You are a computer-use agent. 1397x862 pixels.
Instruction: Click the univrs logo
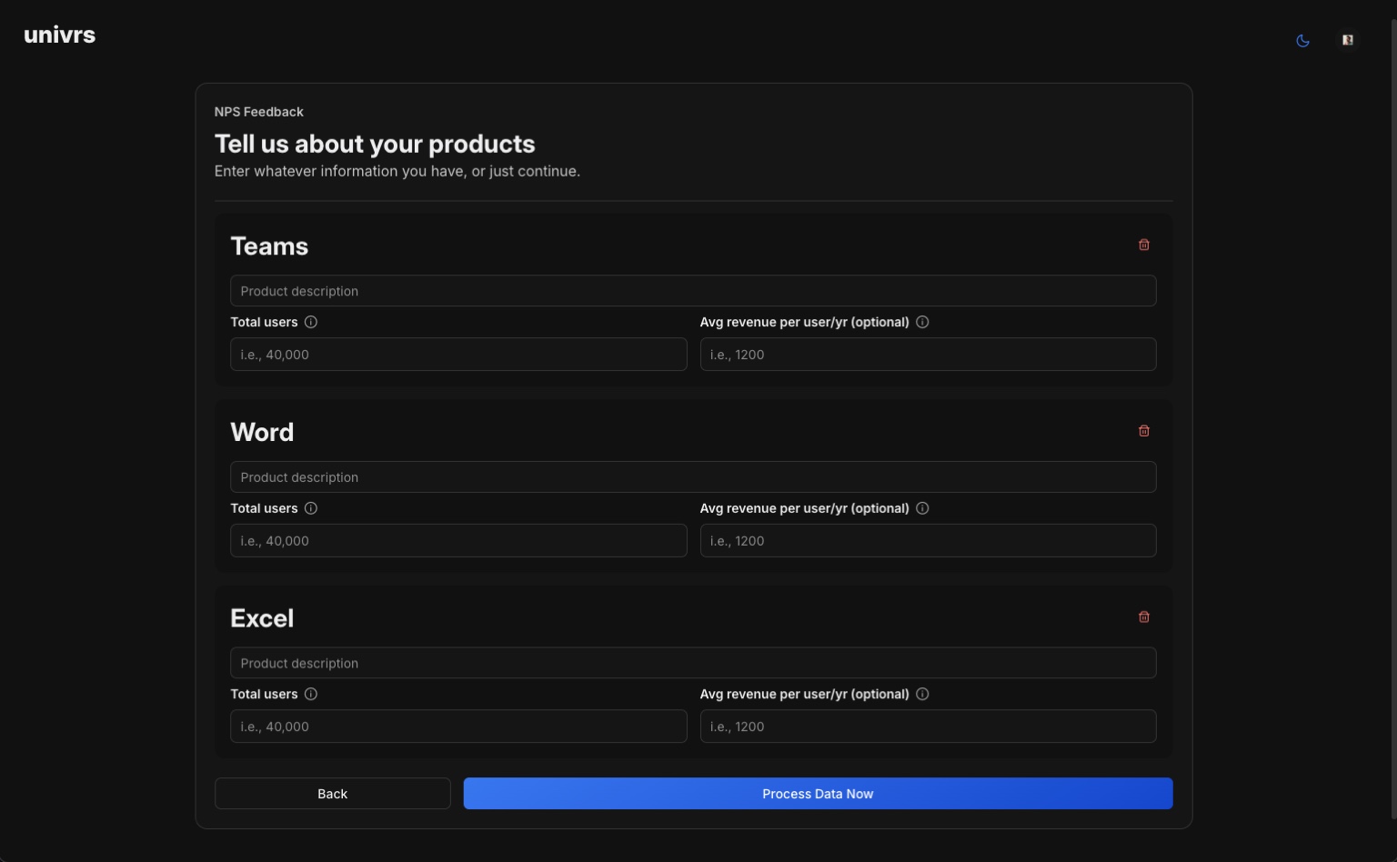[x=60, y=35]
